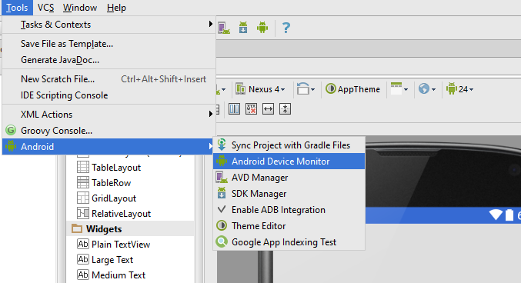
Task: Click the Gradle sync icon
Action: (x=222, y=145)
